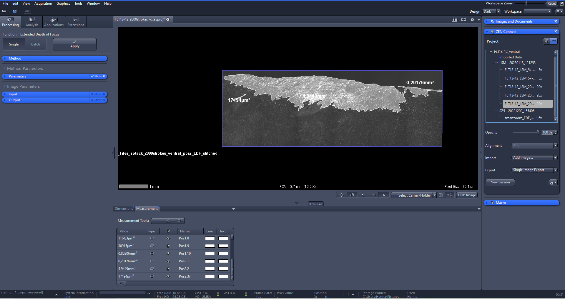Open ZEN Connect session settings gear
565x299 pixels.
pos(553,183)
